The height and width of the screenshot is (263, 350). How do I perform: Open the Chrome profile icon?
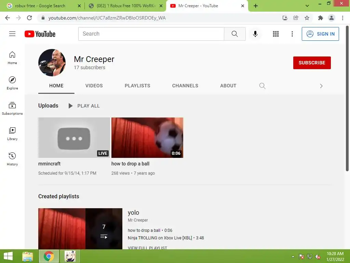coord(332,18)
